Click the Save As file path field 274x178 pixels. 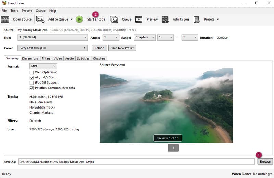point(136,162)
